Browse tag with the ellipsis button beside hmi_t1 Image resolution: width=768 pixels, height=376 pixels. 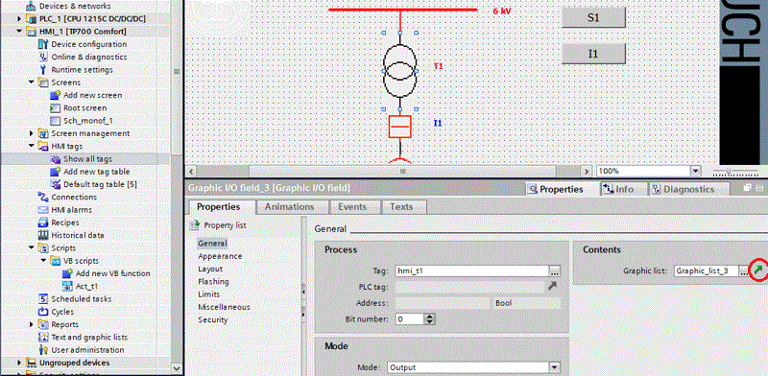[x=555, y=270]
